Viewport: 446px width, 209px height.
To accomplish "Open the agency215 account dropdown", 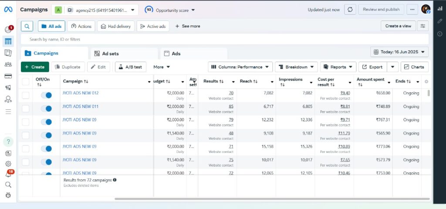I will 95,10.
